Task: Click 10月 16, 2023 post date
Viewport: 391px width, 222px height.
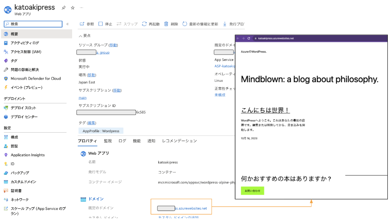Action: (x=249, y=138)
